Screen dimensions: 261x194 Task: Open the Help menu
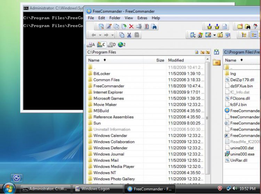[156, 18]
